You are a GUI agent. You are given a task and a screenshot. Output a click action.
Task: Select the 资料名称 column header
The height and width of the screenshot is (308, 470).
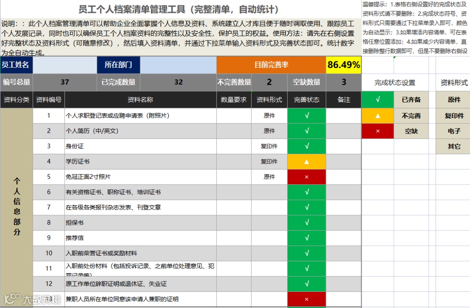pyautogui.click(x=140, y=100)
